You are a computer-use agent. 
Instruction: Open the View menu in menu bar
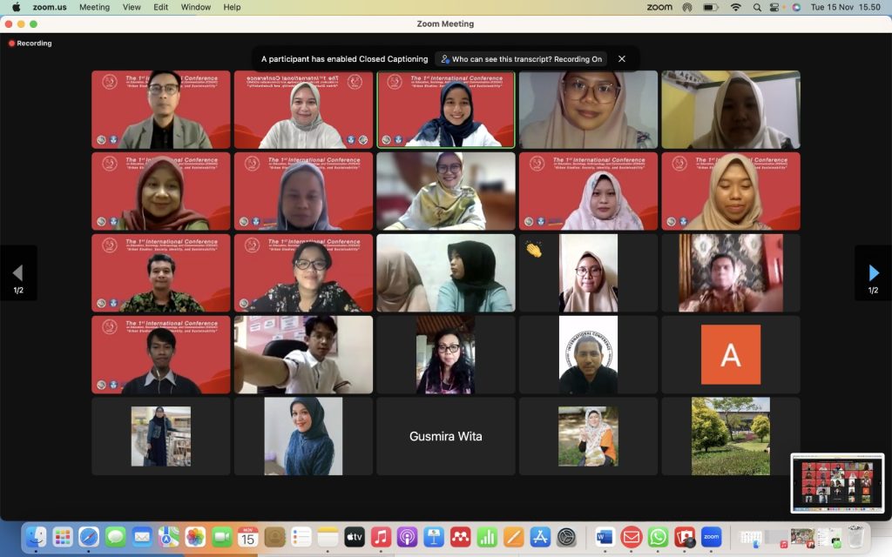click(132, 7)
